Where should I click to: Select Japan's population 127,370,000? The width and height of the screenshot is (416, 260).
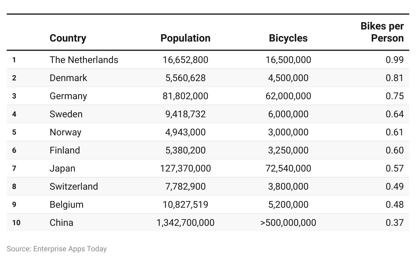(x=186, y=168)
